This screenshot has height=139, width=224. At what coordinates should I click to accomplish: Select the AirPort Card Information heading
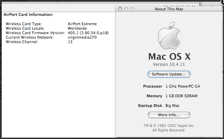[x=28, y=14]
